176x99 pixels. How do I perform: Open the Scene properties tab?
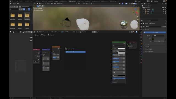click(141, 35)
